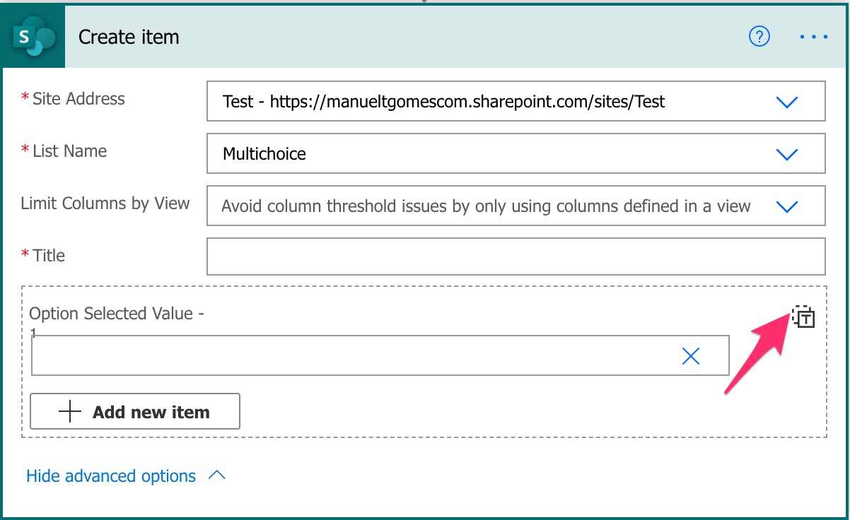Open the help question mark icon
Image resolution: width=850 pixels, height=520 pixels.
point(759,37)
